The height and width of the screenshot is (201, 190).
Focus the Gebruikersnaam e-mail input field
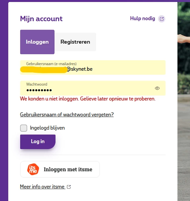click(93, 67)
